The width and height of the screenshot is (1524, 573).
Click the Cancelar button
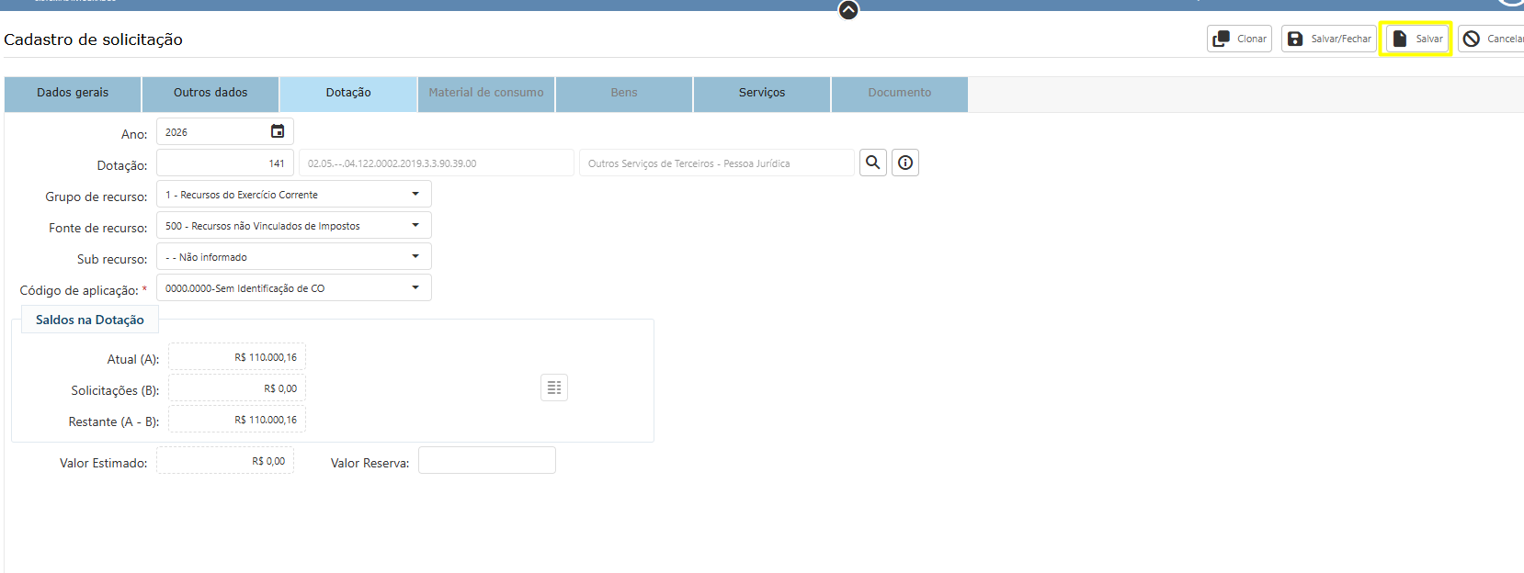click(1493, 39)
